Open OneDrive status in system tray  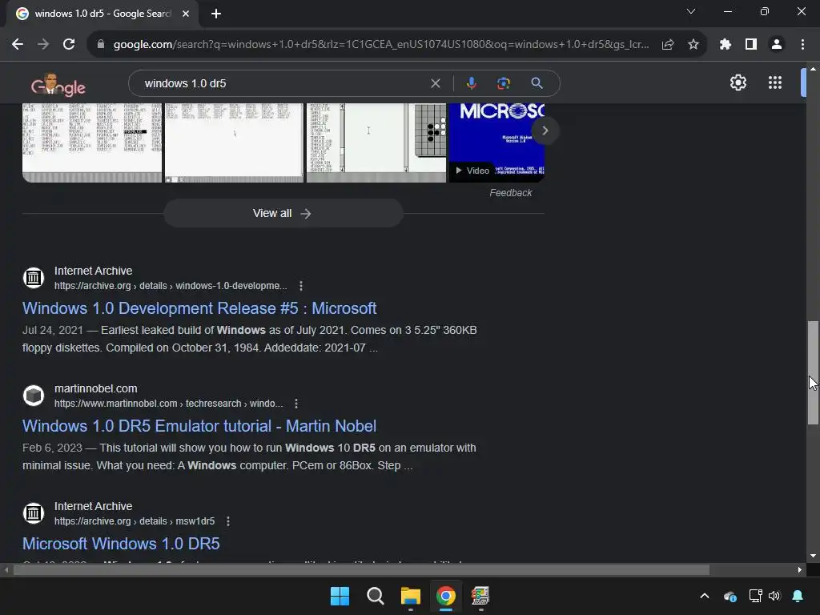tap(730, 596)
